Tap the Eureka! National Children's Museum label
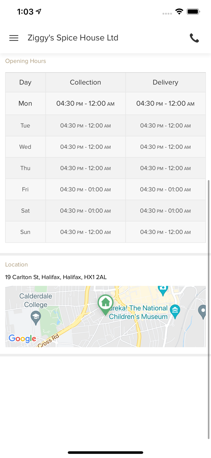The height and width of the screenshot is (458, 211). point(139,313)
